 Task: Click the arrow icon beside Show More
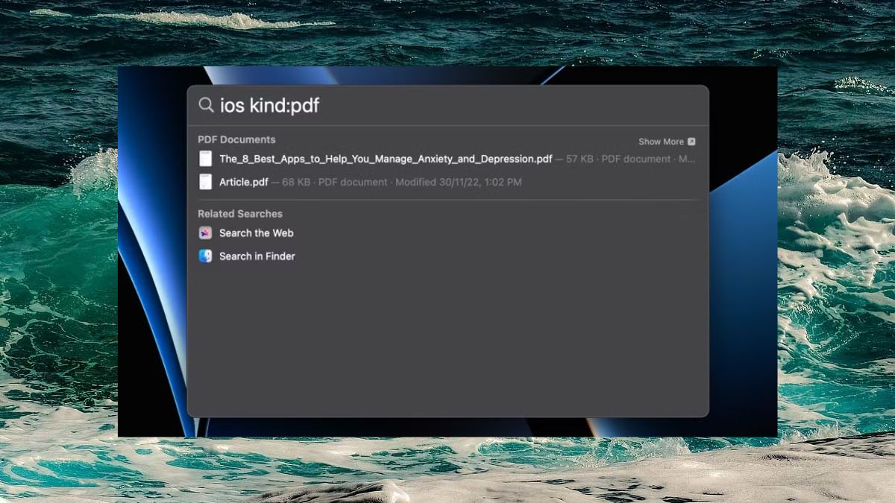[x=691, y=142]
